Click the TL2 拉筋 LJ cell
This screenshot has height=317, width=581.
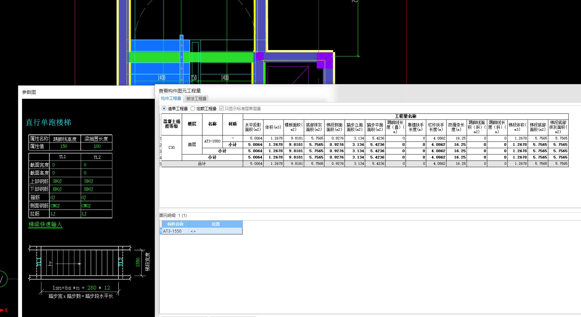click(x=97, y=214)
